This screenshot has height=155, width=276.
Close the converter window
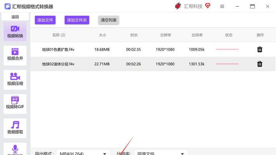coord(267,7)
